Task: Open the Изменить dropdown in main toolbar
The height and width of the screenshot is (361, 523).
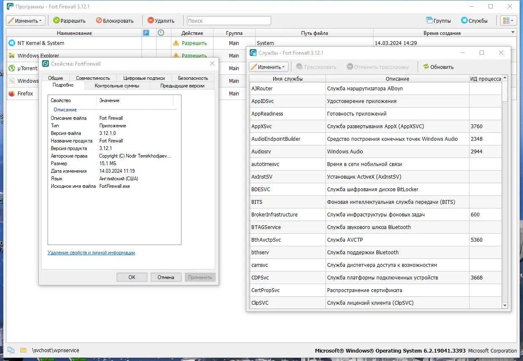Action: point(25,20)
